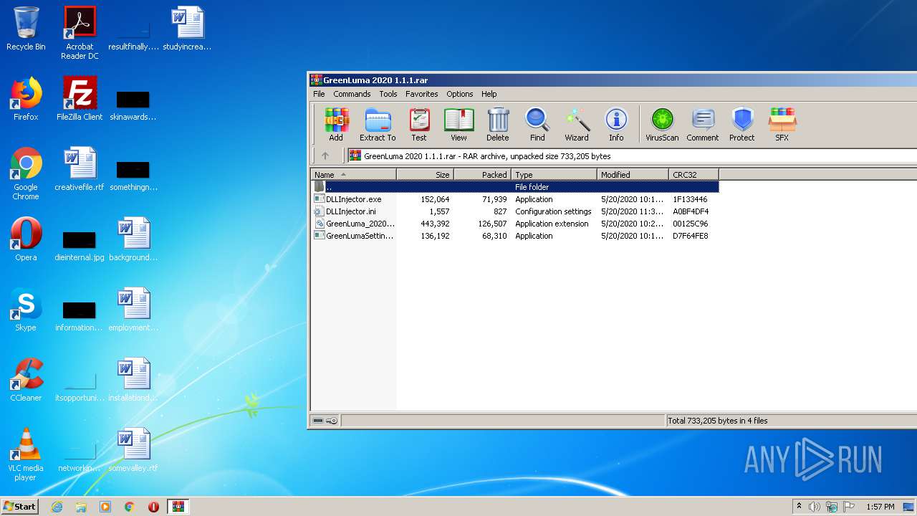This screenshot has height=516, width=917.
Task: Sort file list by Type column
Action: pyautogui.click(x=554, y=174)
